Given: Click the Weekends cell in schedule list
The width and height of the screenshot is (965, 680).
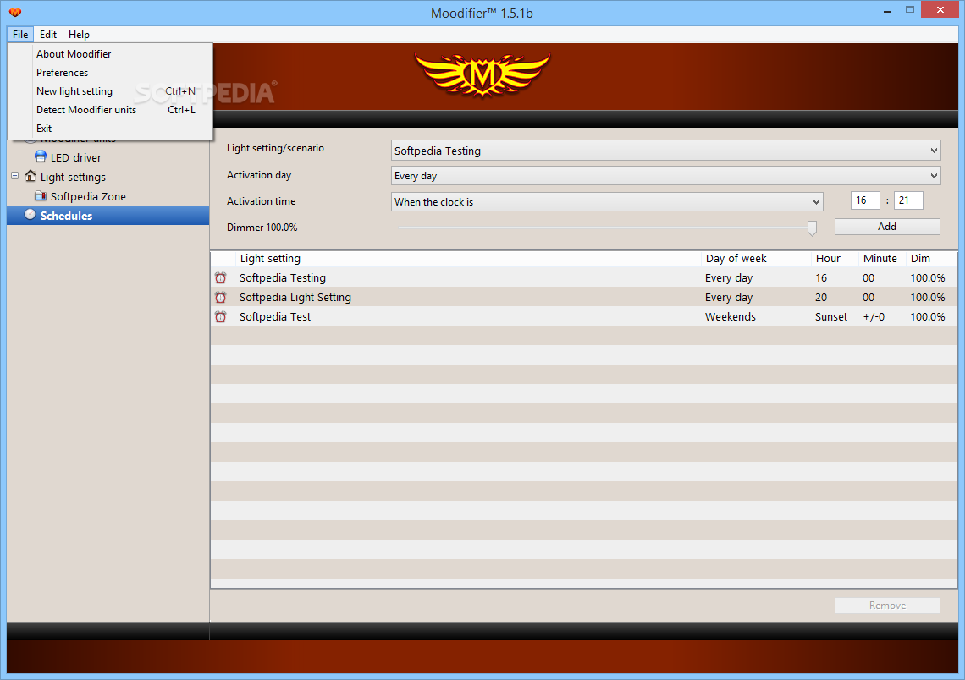Looking at the screenshot, I should tap(730, 316).
